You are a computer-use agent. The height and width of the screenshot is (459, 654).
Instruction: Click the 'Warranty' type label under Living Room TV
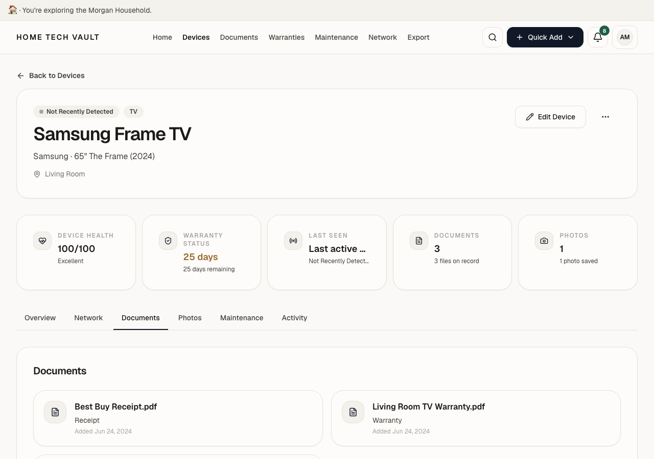click(x=387, y=420)
